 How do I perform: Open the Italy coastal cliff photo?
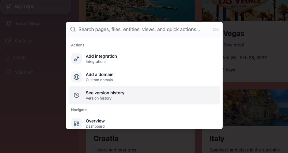255,107
